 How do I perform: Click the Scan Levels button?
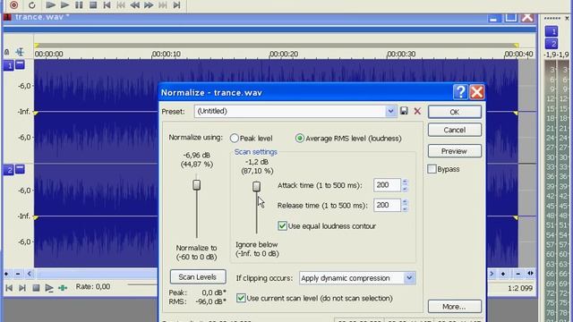click(x=198, y=276)
